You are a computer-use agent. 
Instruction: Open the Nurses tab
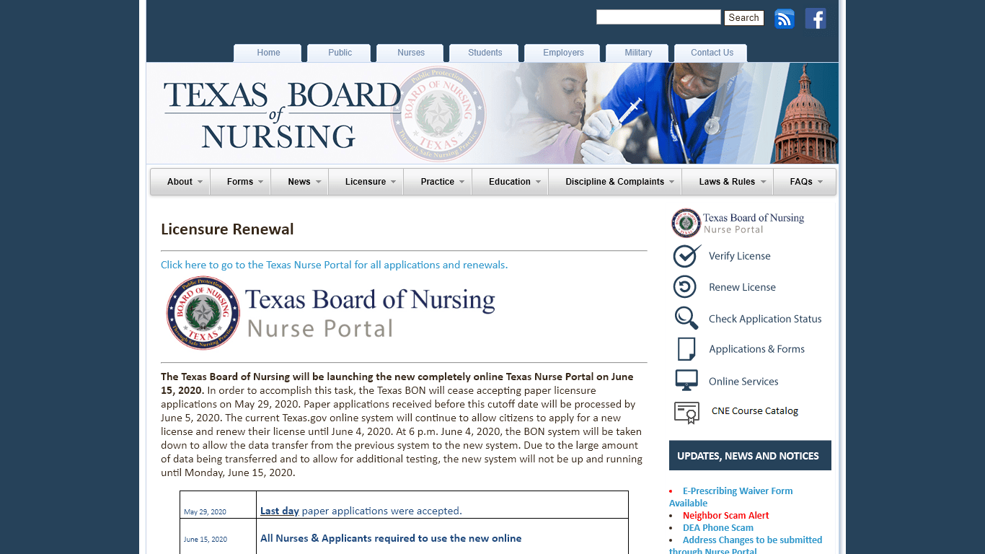tap(411, 53)
